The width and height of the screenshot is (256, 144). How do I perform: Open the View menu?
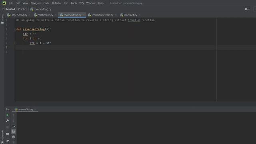pos(25,3)
